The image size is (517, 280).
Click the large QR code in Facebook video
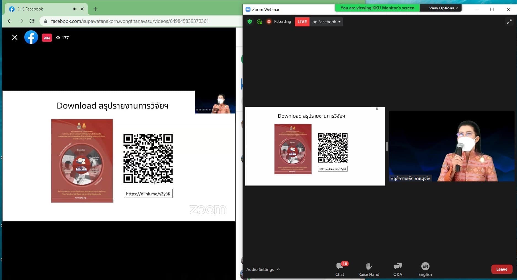(x=148, y=159)
